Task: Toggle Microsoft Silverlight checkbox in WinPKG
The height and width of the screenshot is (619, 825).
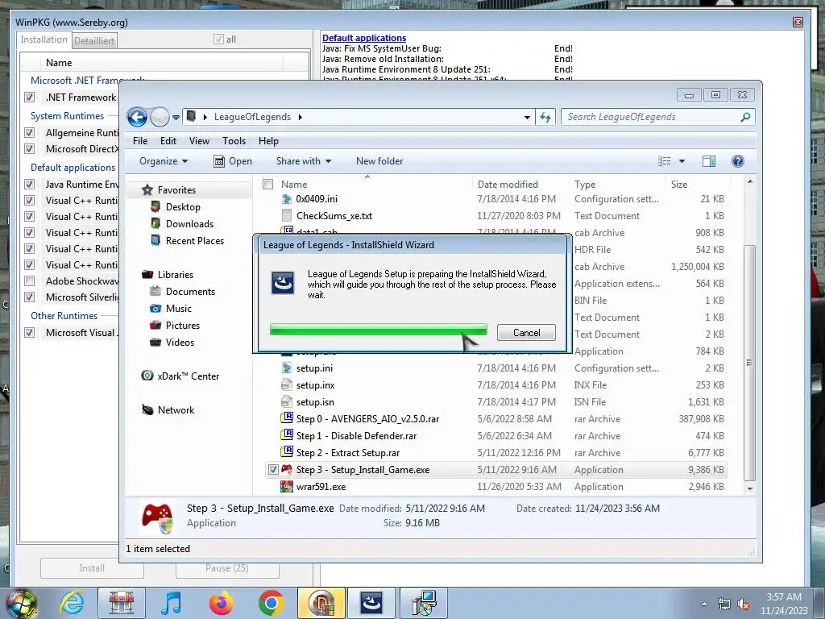Action: pos(30,297)
